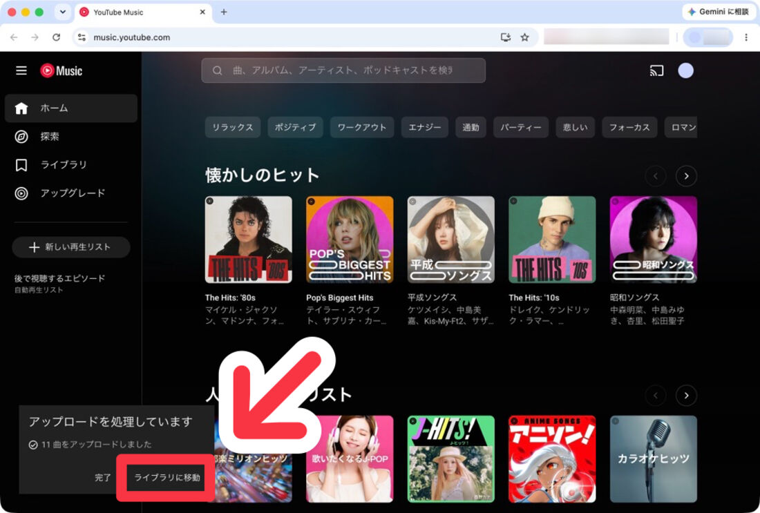
Task: Select the パーティー mood chip
Action: coord(521,128)
